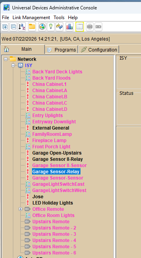Click the blue-yellow arrows toolbar icon
Screen dimensions: 141x258
point(59,27)
